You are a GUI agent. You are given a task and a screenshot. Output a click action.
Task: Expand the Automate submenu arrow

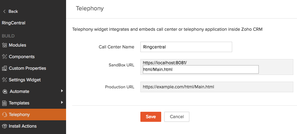(62, 91)
